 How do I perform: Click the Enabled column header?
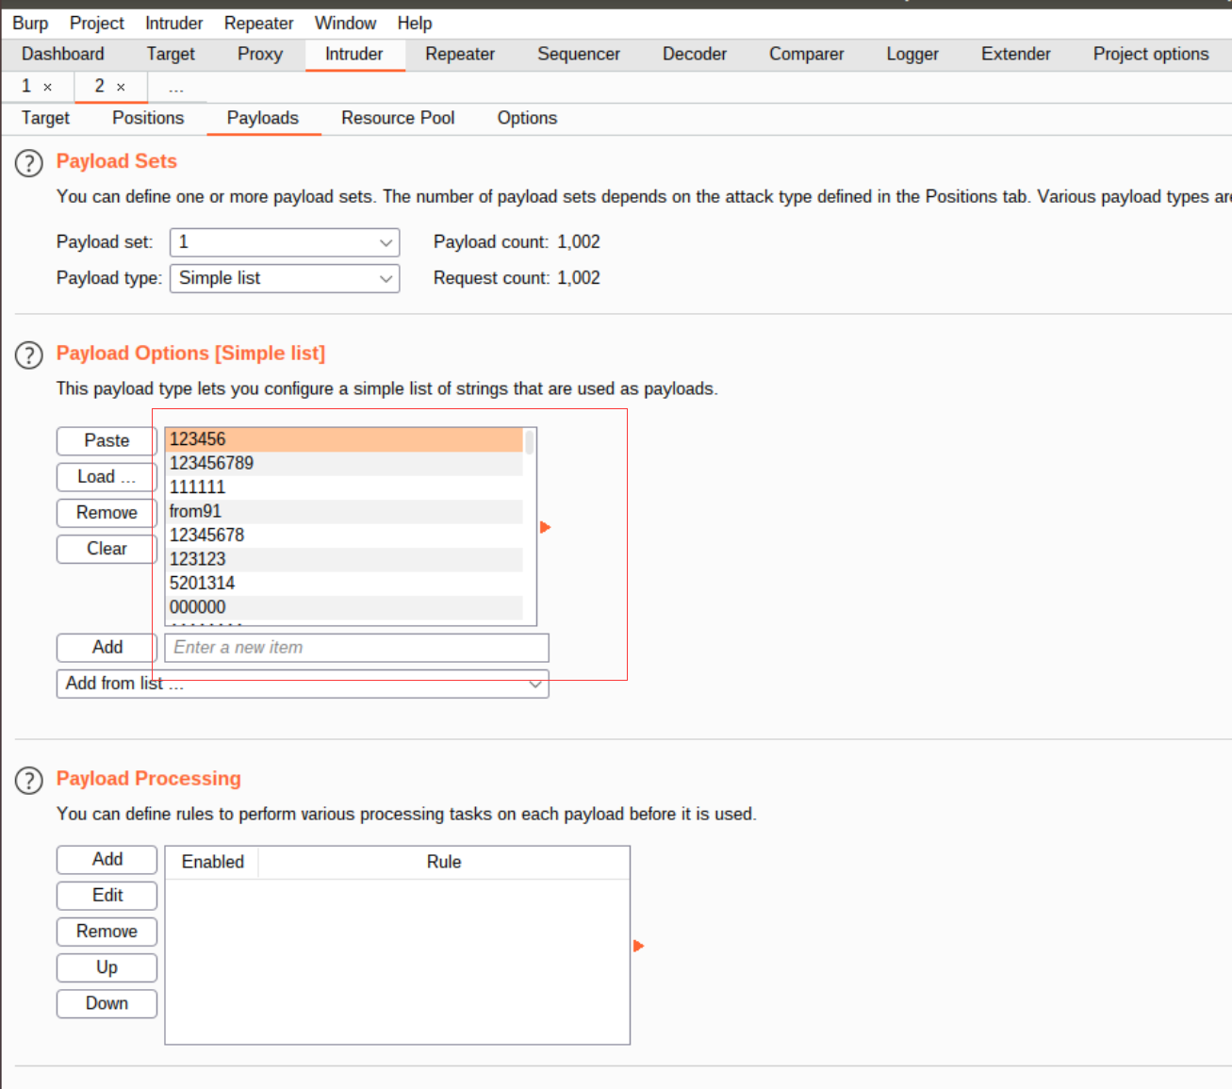212,863
